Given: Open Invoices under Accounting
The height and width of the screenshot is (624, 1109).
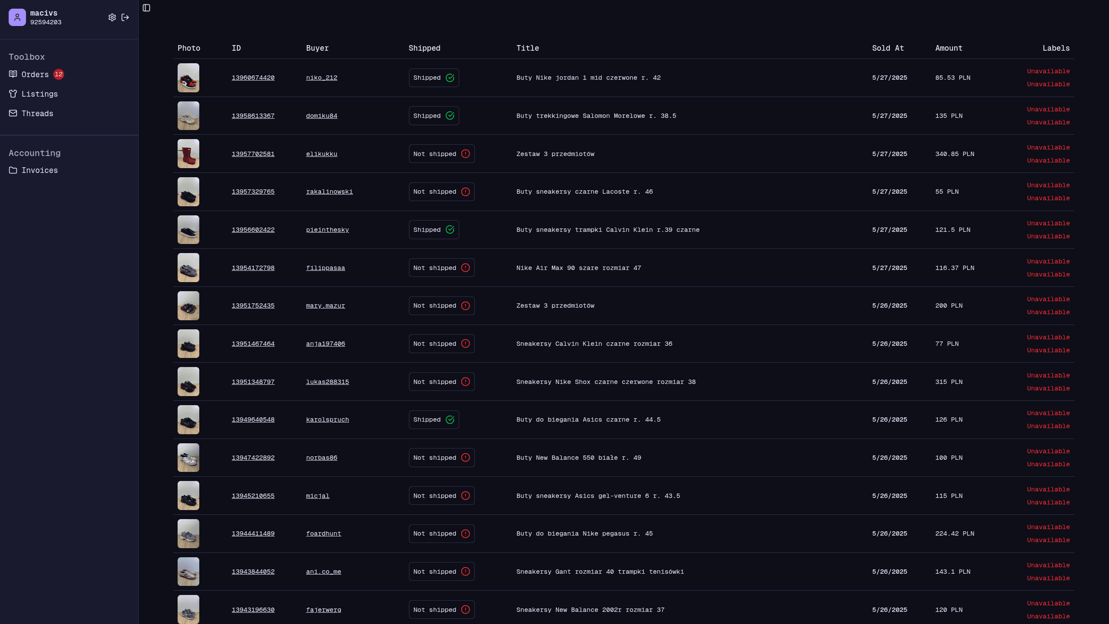Looking at the screenshot, I should (x=39, y=170).
